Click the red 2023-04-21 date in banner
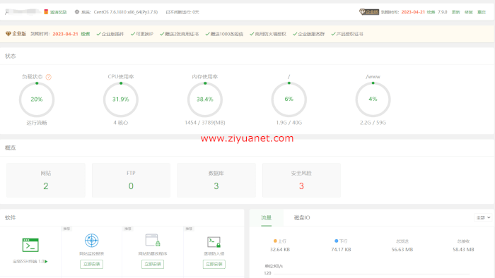 [x=65, y=34]
